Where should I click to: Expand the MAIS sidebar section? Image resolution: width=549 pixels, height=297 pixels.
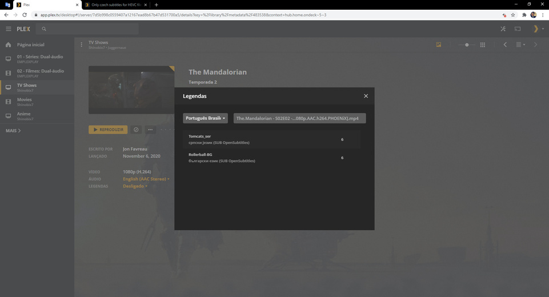[x=13, y=131]
